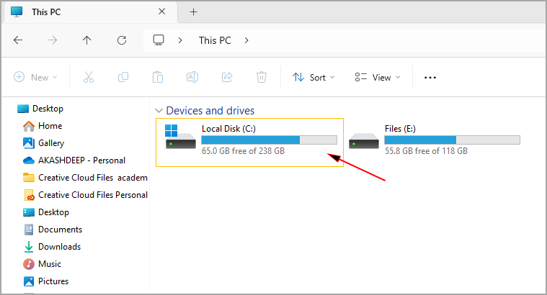Image resolution: width=547 pixels, height=295 pixels.
Task: Open the See more ellipsis menu
Action: 430,77
